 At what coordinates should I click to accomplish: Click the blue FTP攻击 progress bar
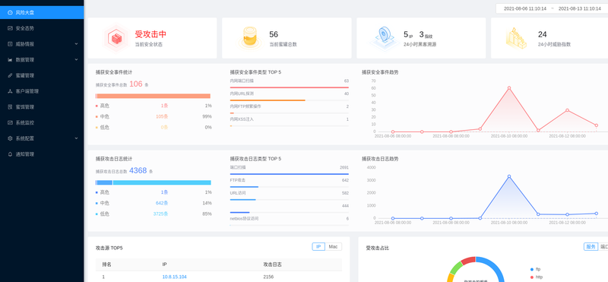click(244, 187)
